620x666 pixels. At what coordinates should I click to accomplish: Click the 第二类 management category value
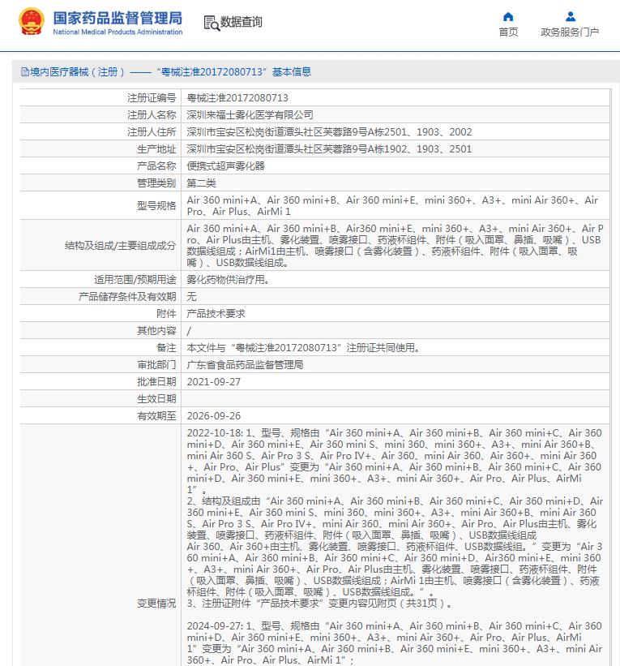[x=202, y=183]
